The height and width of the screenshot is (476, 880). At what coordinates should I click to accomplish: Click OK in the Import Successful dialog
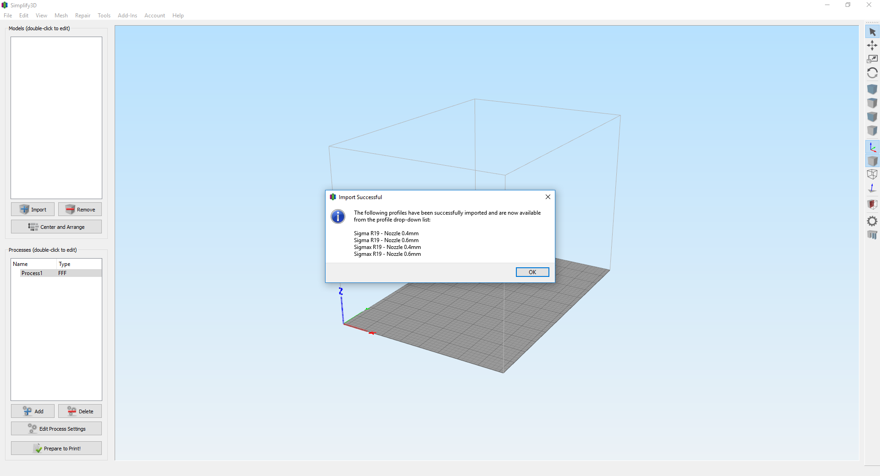[532, 272]
